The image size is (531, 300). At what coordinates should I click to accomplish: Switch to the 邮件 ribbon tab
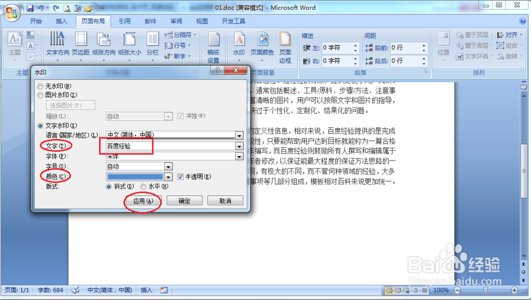tap(150, 21)
